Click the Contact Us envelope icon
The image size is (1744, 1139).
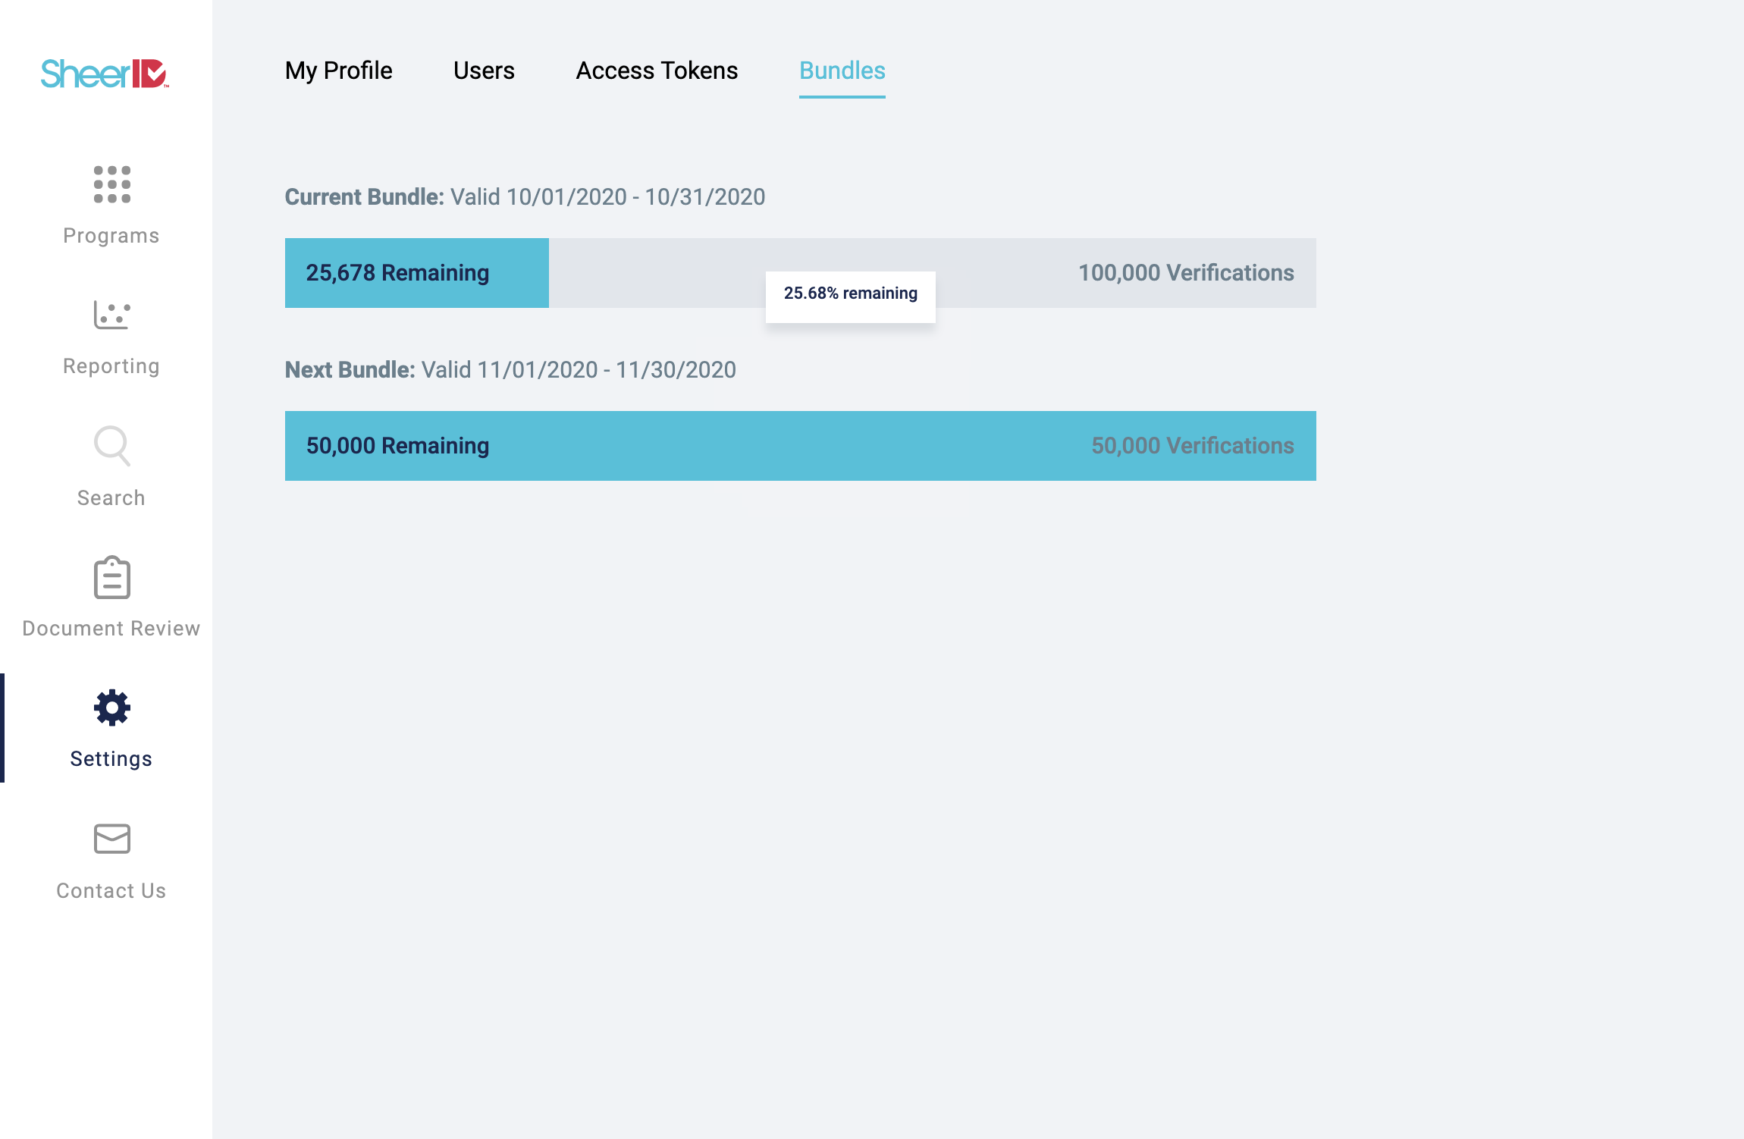point(112,839)
